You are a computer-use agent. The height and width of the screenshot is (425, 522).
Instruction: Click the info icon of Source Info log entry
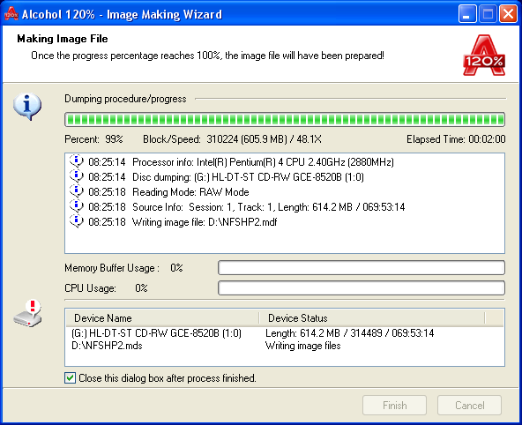click(x=76, y=206)
